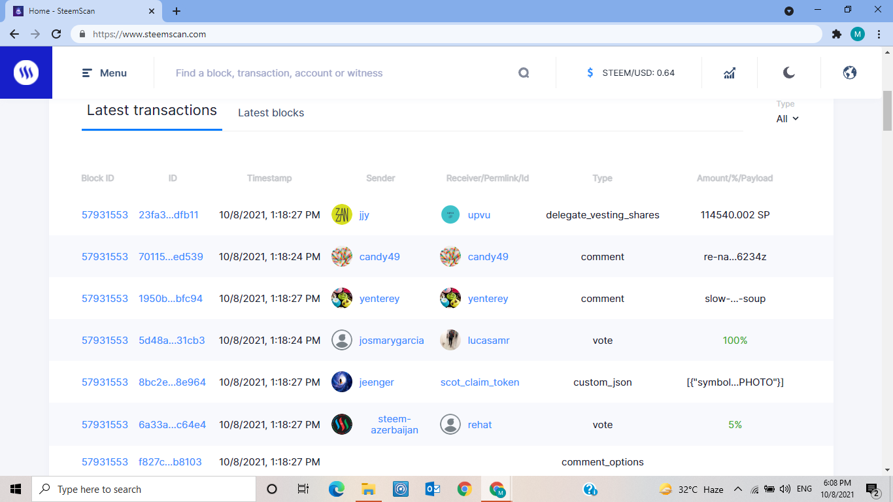Click the upvu receiver avatar

tap(450, 214)
